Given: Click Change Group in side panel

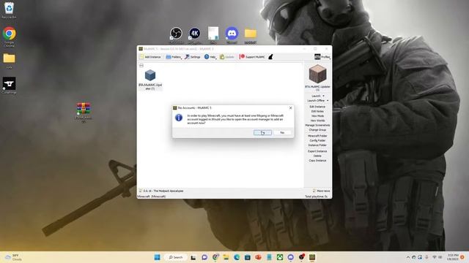Looking at the screenshot, I should 317,130.
